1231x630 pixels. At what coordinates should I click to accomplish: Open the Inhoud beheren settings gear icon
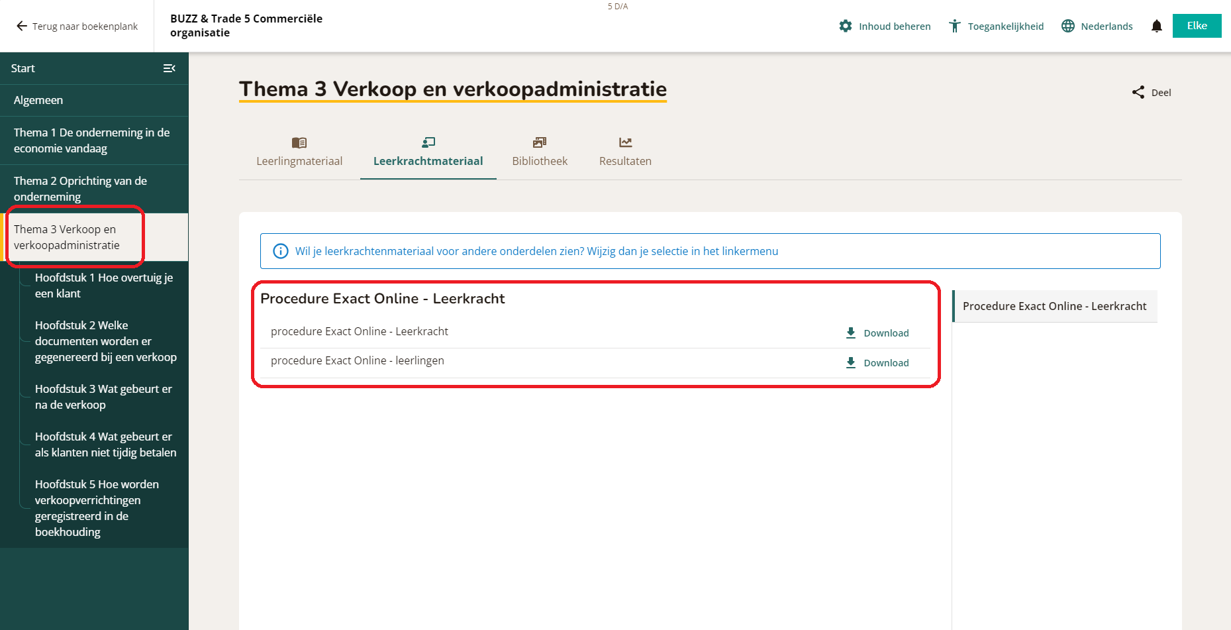[x=846, y=26]
